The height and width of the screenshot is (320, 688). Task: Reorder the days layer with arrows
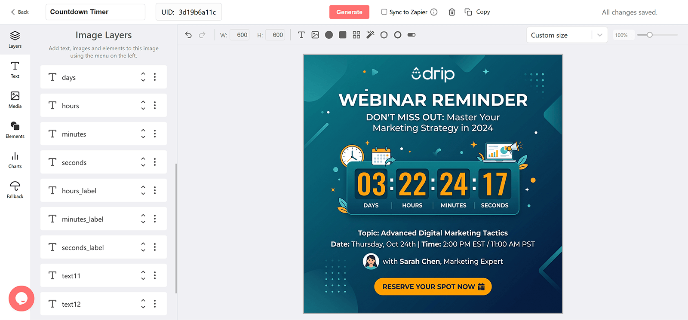143,77
